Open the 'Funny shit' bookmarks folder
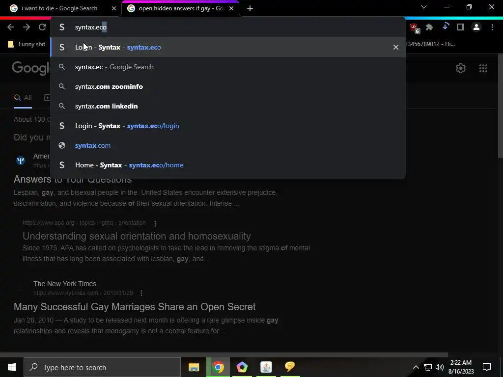Image resolution: width=503 pixels, height=377 pixels. pos(27,44)
